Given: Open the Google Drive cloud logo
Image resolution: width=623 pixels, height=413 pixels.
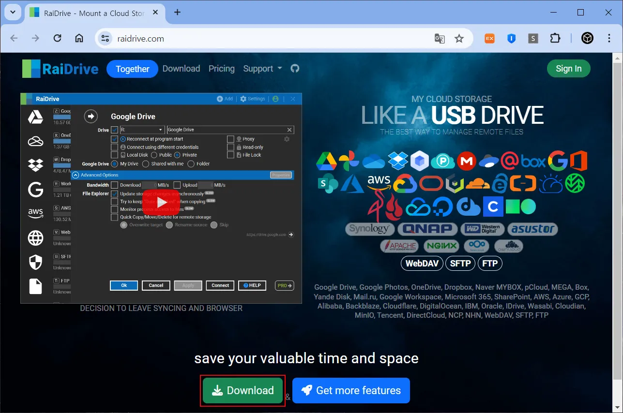Looking at the screenshot, I should click(327, 161).
